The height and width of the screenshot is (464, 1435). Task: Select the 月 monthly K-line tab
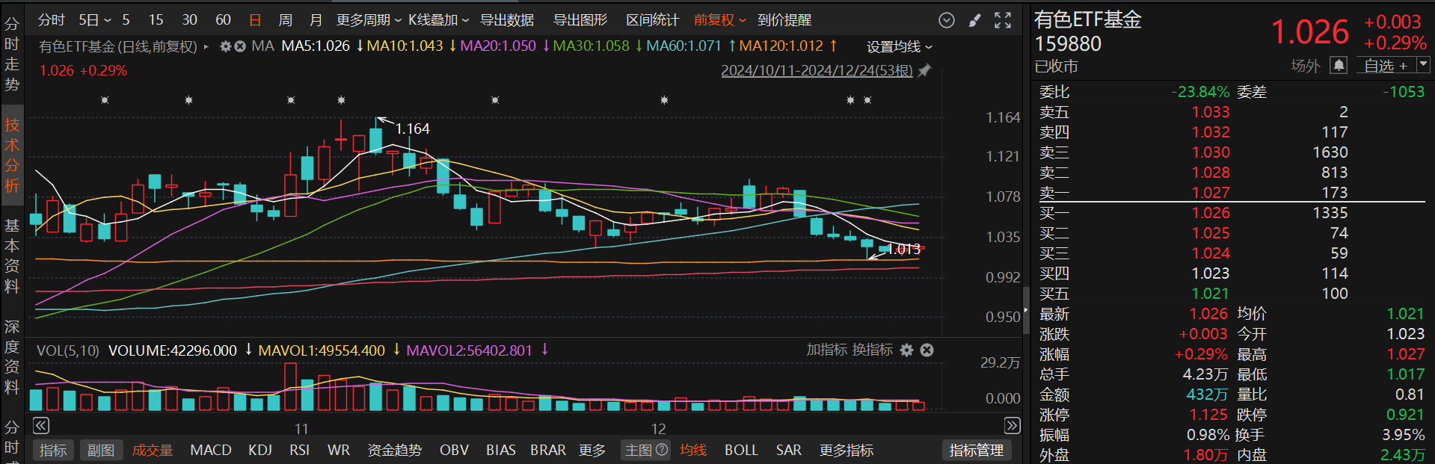pyautogui.click(x=316, y=20)
